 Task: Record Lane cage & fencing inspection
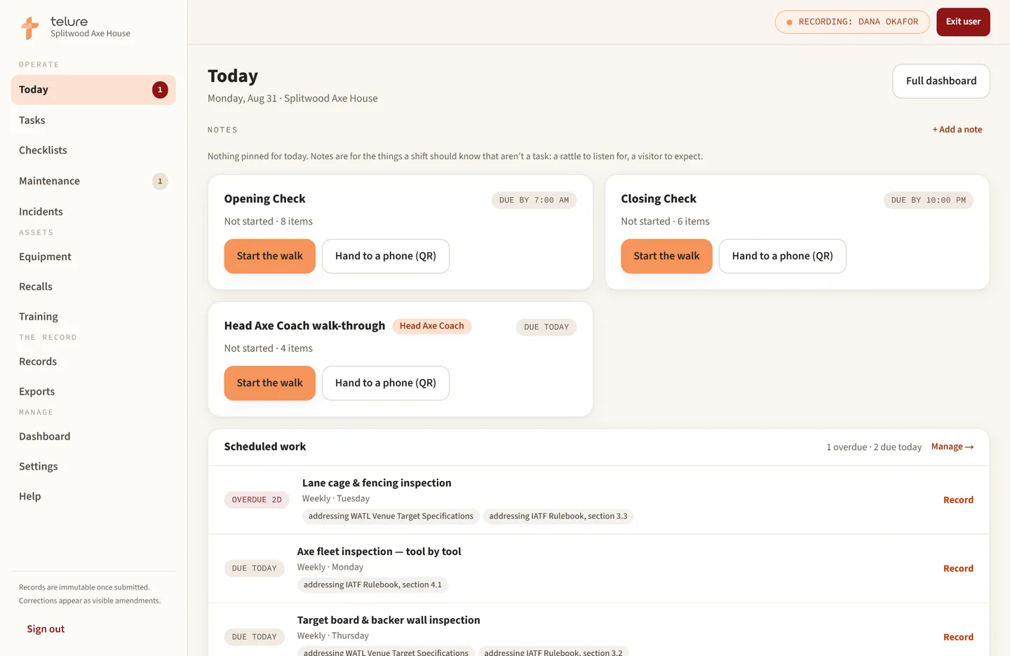point(958,500)
